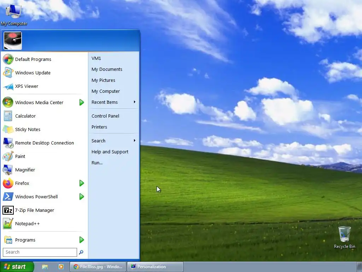Open media player from taskbar quick launch
This screenshot has height=272, width=362.
61,267
